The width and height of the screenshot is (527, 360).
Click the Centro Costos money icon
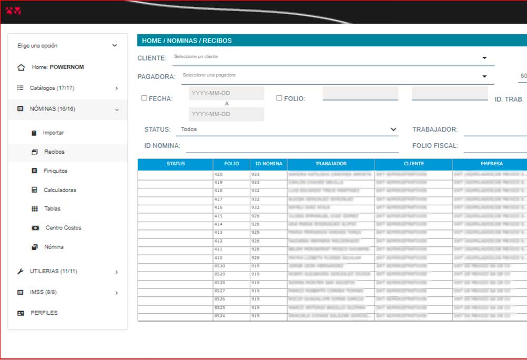pos(35,228)
